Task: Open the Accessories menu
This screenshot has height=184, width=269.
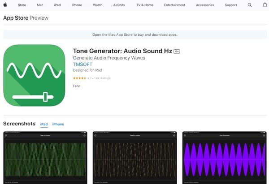Action: coord(205,5)
